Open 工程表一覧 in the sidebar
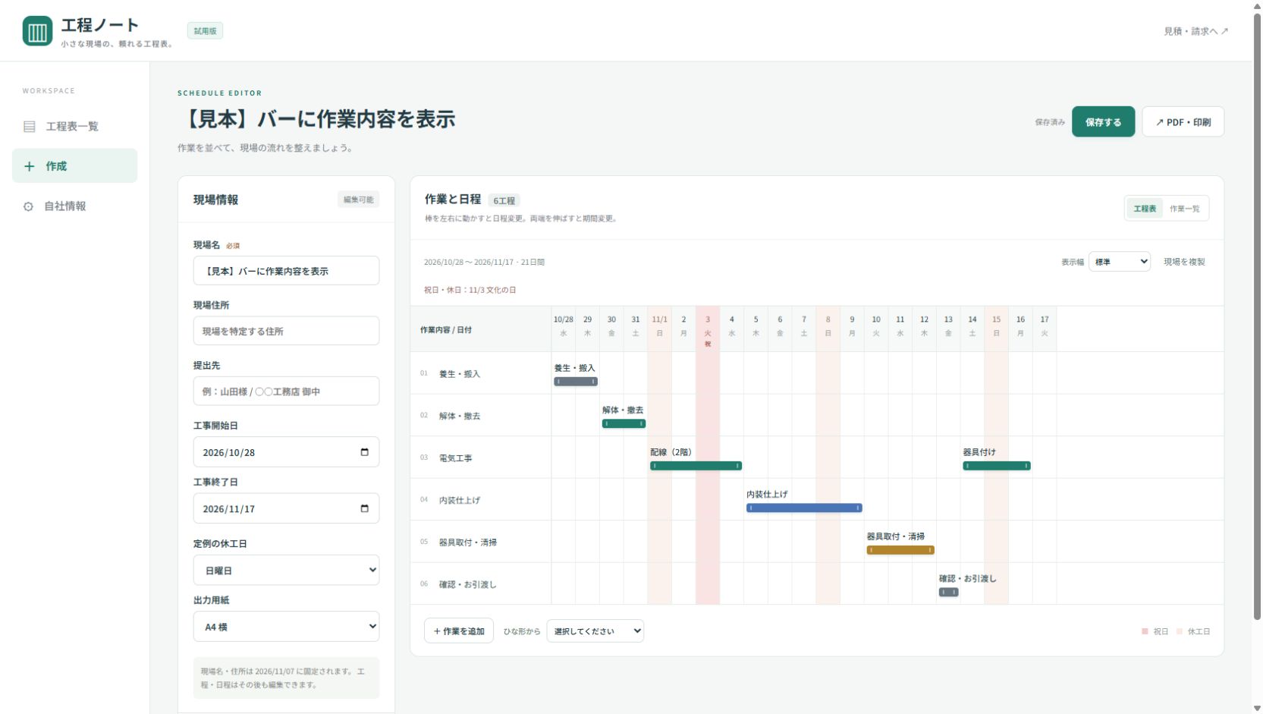 tap(74, 127)
